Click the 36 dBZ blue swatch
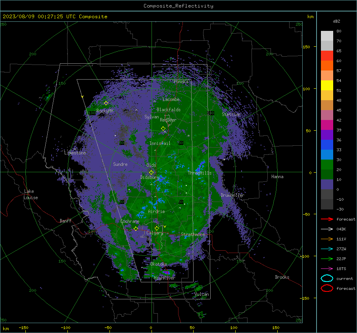 [327, 145]
